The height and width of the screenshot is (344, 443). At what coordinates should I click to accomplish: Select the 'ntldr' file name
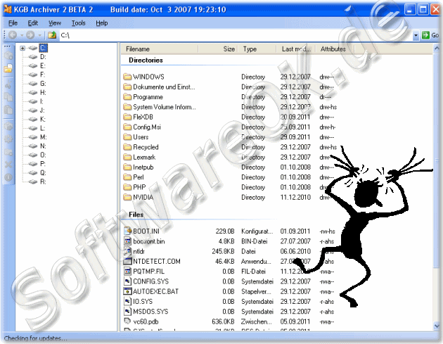click(139, 251)
